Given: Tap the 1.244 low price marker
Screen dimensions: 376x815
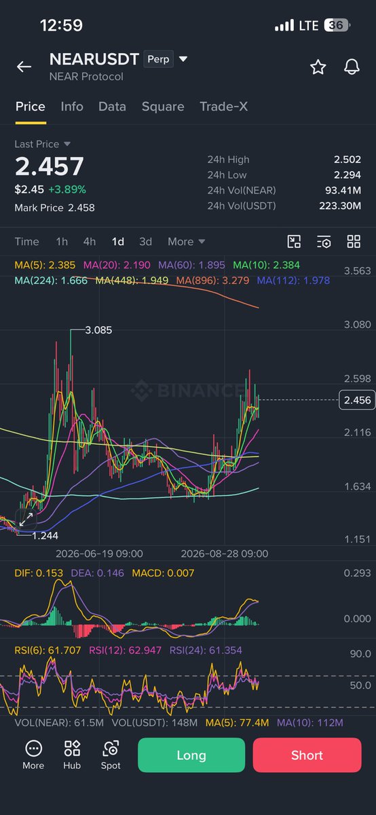Looking at the screenshot, I should pos(46,536).
